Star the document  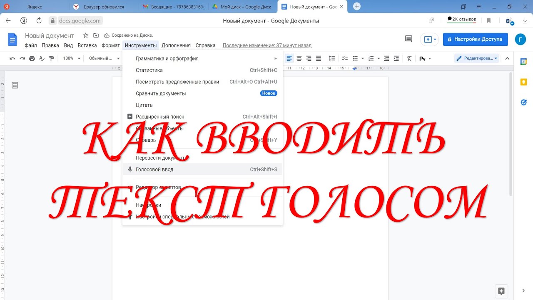[x=85, y=35]
